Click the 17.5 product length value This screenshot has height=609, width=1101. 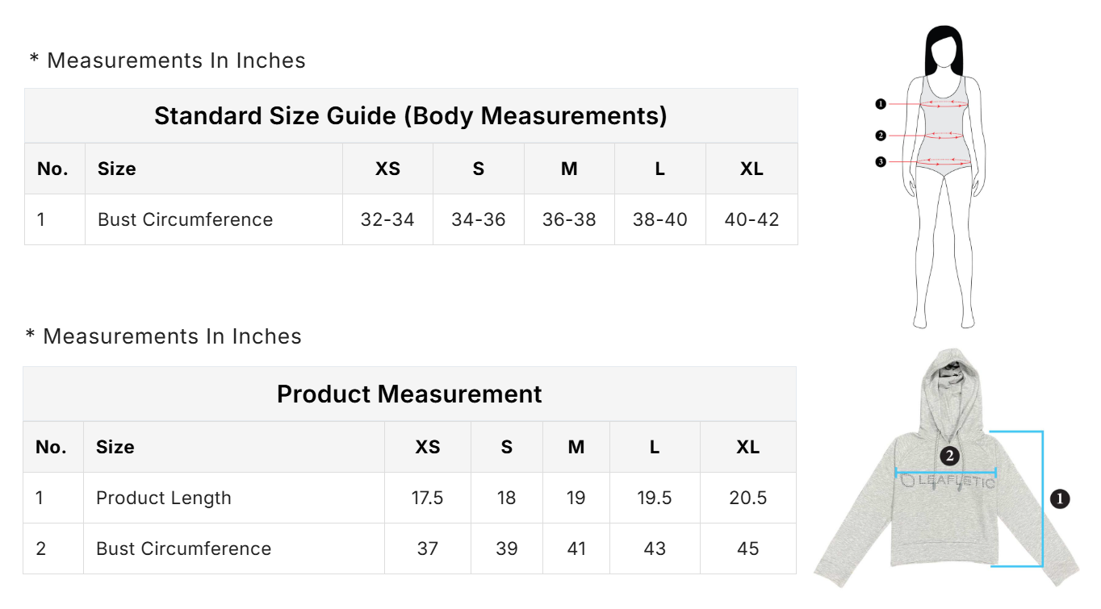pos(427,498)
